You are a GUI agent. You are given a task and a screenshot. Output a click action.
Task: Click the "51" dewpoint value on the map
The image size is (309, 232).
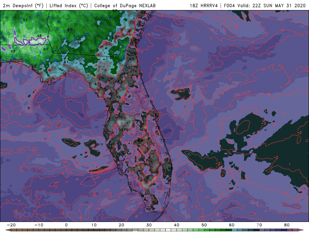pos(46,49)
